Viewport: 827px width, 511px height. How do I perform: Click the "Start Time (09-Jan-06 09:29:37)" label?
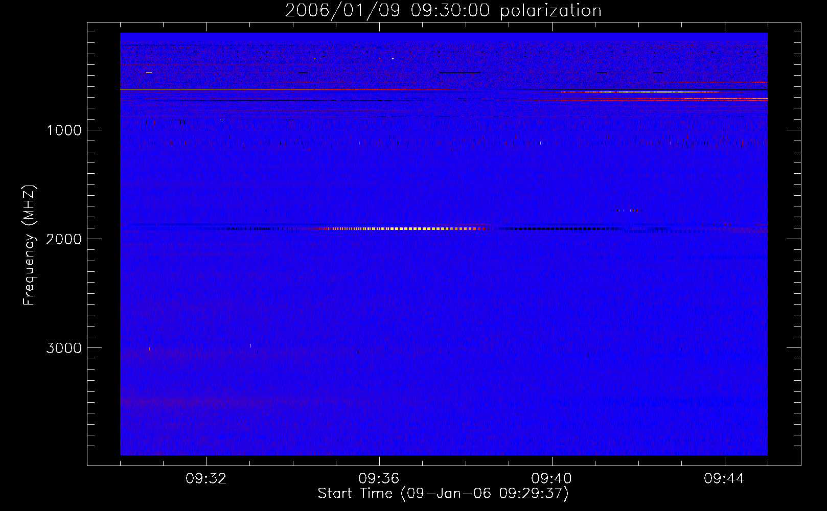(x=443, y=494)
